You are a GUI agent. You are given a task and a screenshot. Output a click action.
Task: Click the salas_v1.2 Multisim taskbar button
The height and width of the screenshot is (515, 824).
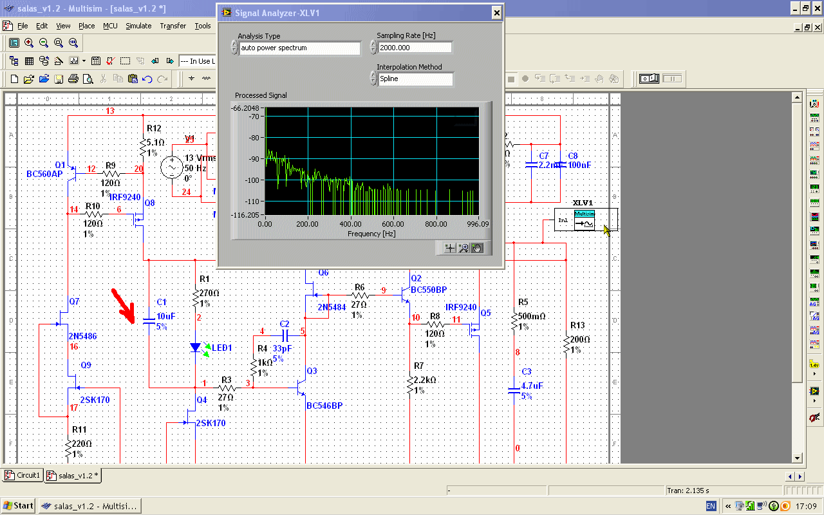(89, 505)
